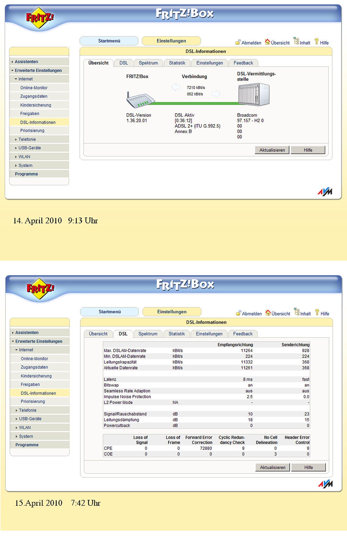Open Freigaben in the top sidebar

(39, 114)
